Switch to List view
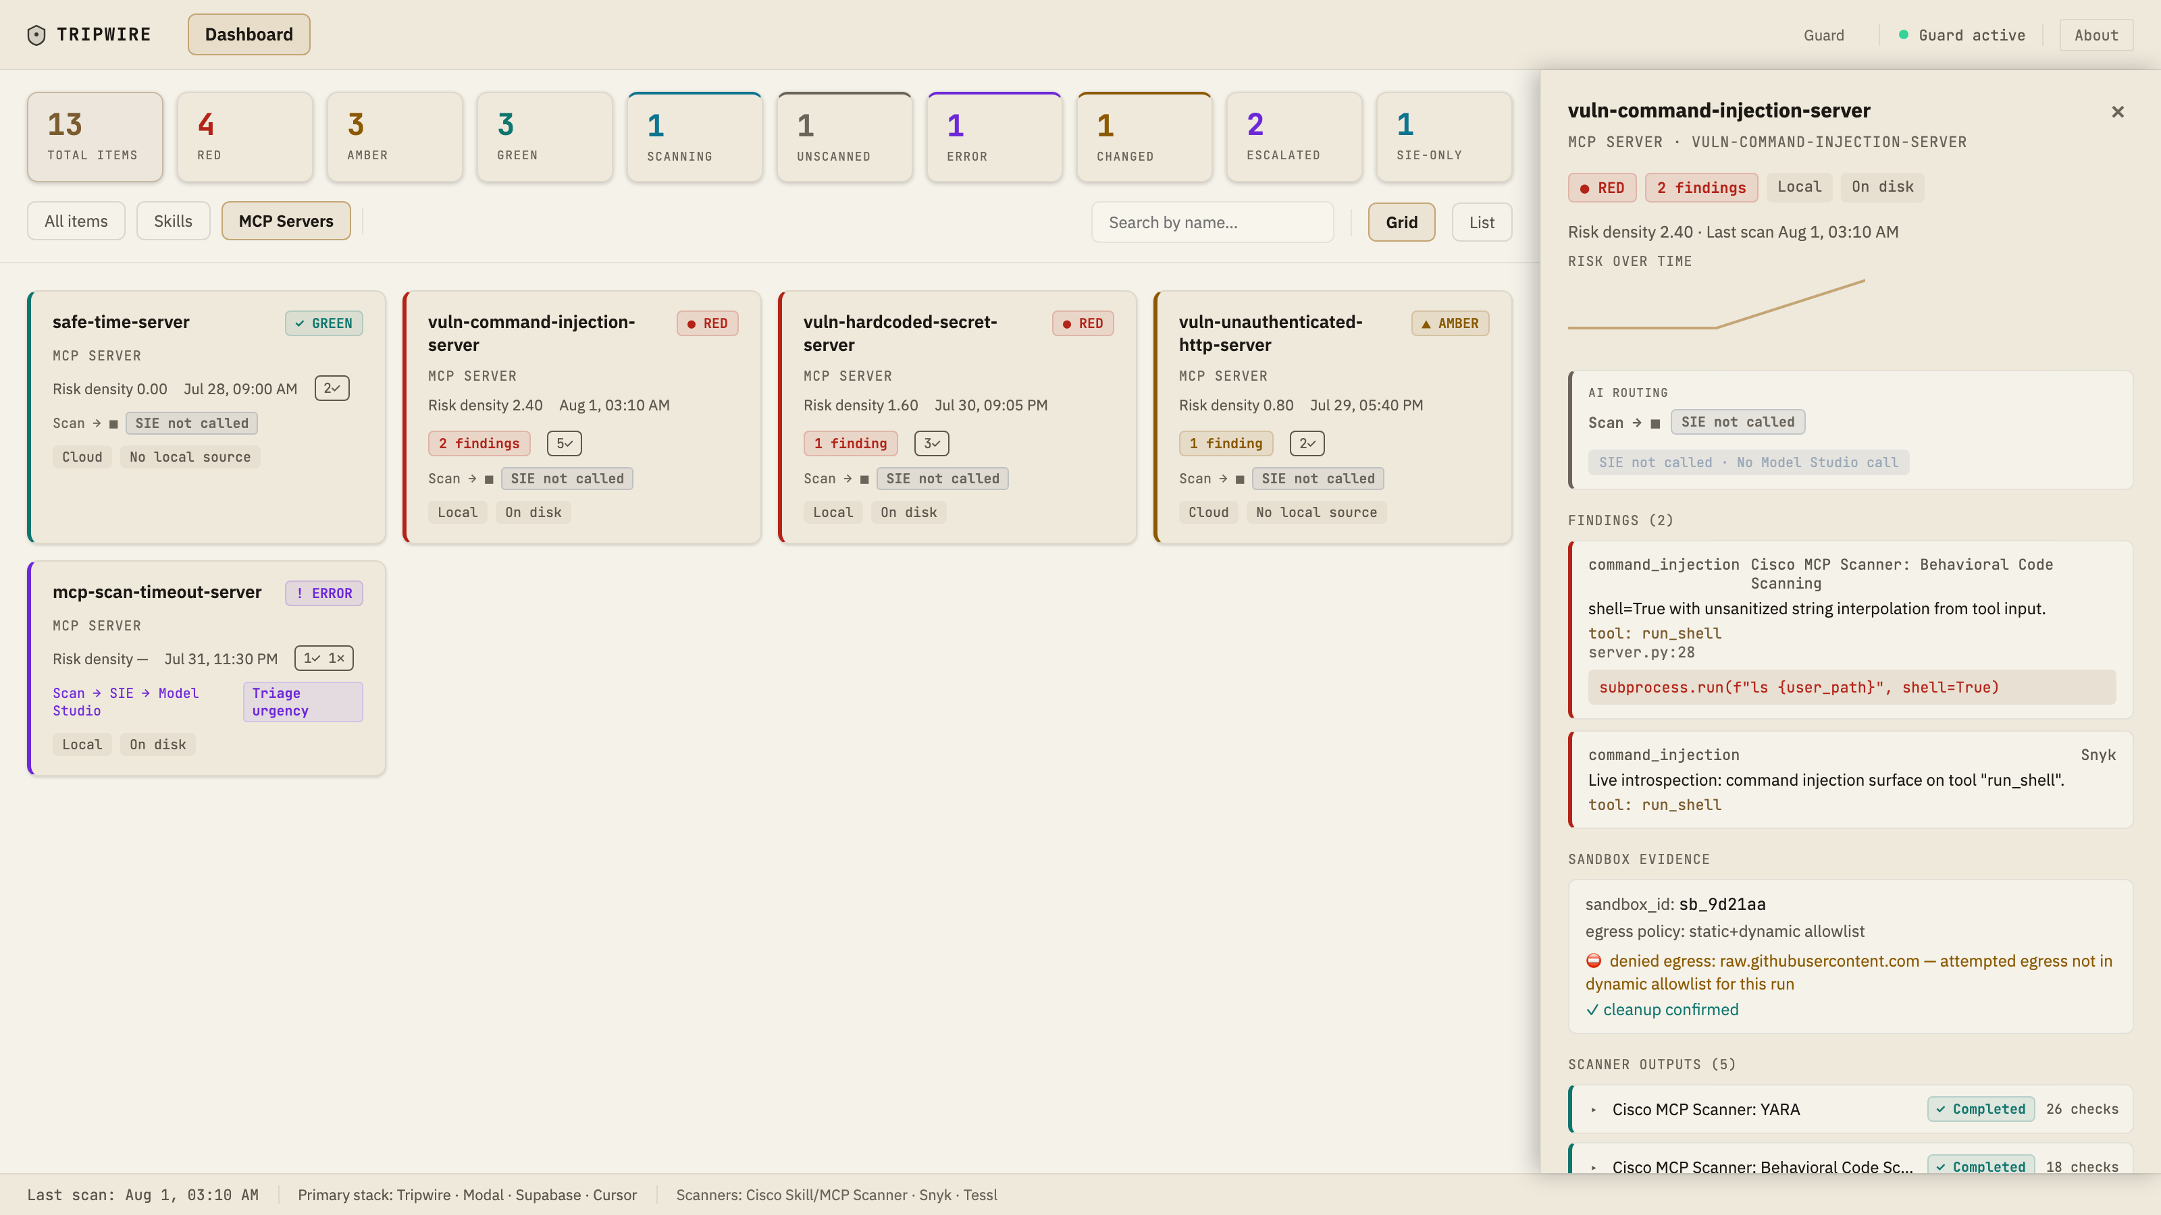The image size is (2161, 1215). point(1482,222)
